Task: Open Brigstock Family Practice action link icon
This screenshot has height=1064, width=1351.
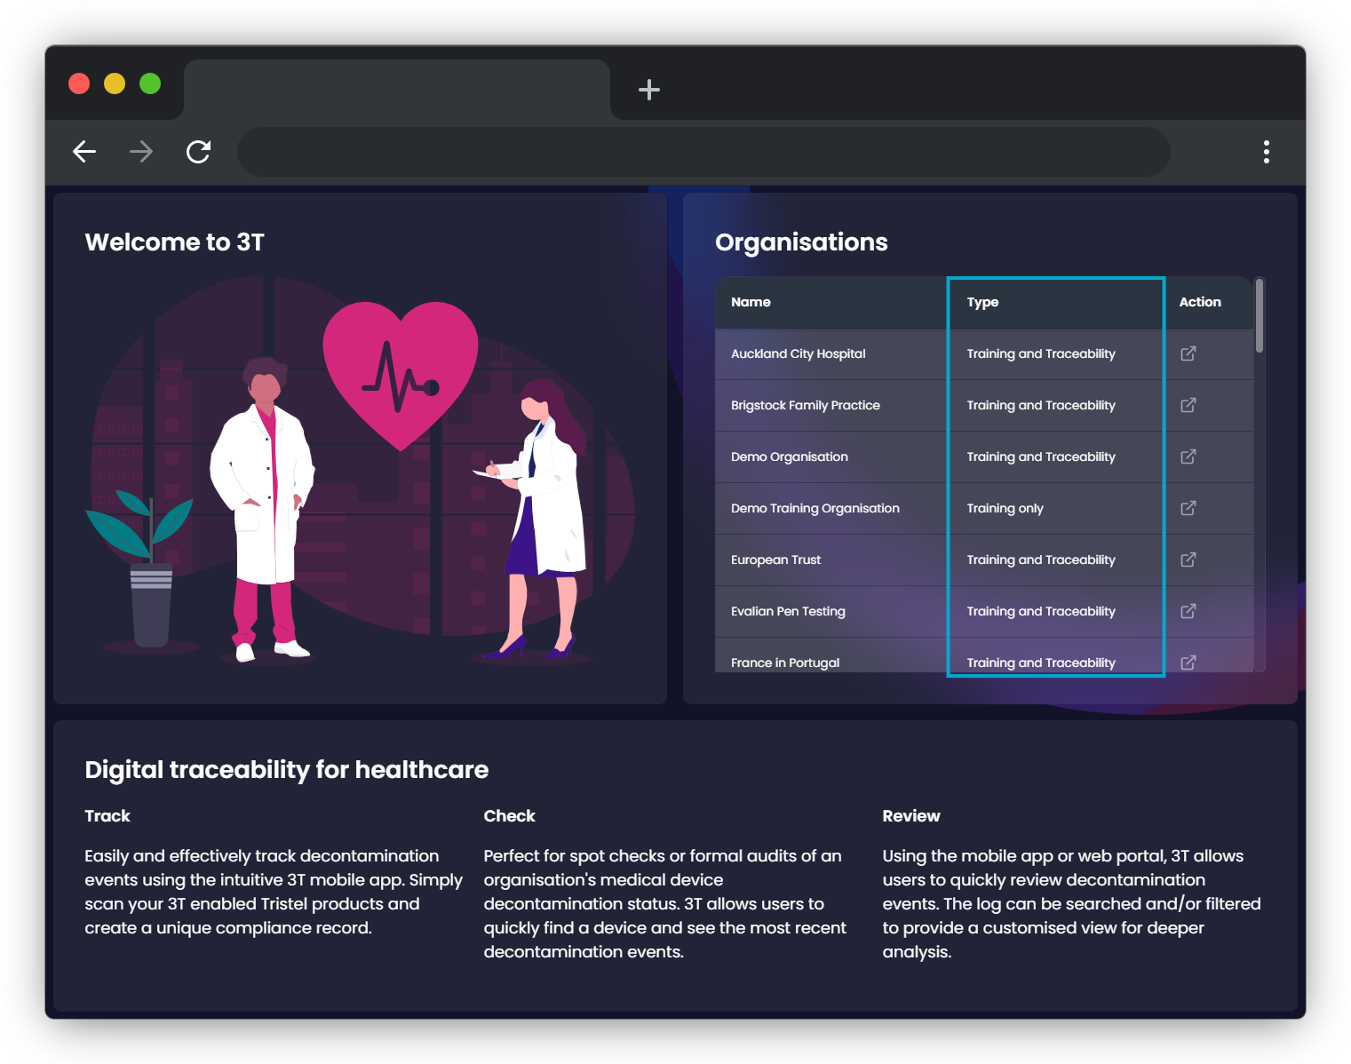Action: coord(1188,405)
